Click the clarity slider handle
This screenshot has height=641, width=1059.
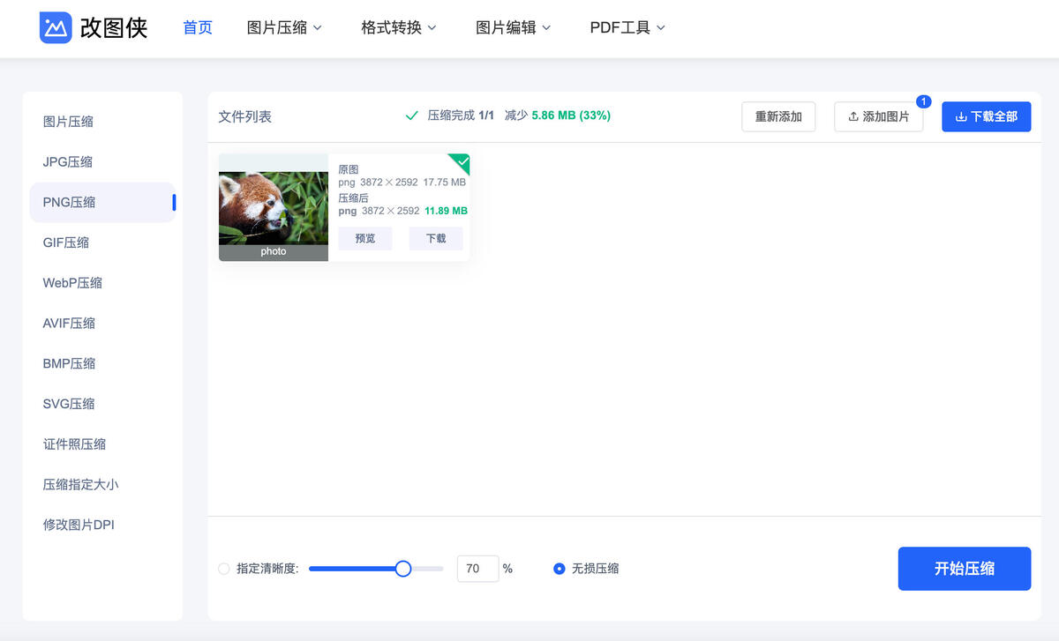[403, 569]
